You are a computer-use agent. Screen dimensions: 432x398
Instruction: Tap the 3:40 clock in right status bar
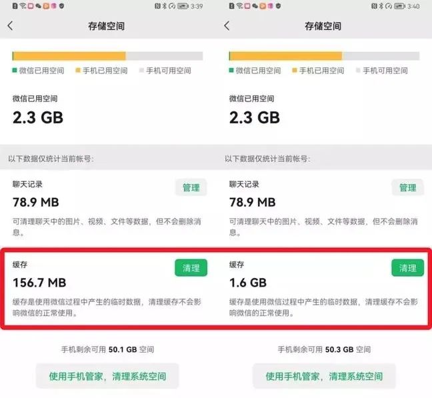point(413,6)
